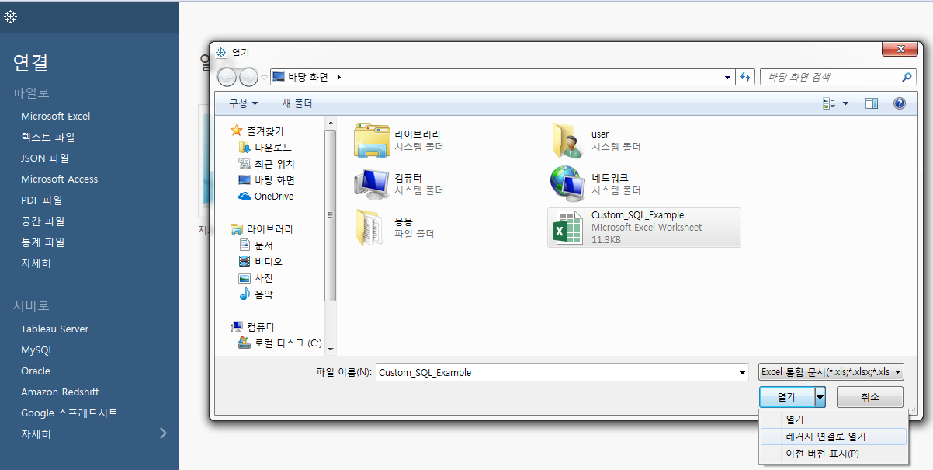The width and height of the screenshot is (933, 470).
Task: Expand 자세히 arrow under 서버로 section
Action: pos(163,433)
